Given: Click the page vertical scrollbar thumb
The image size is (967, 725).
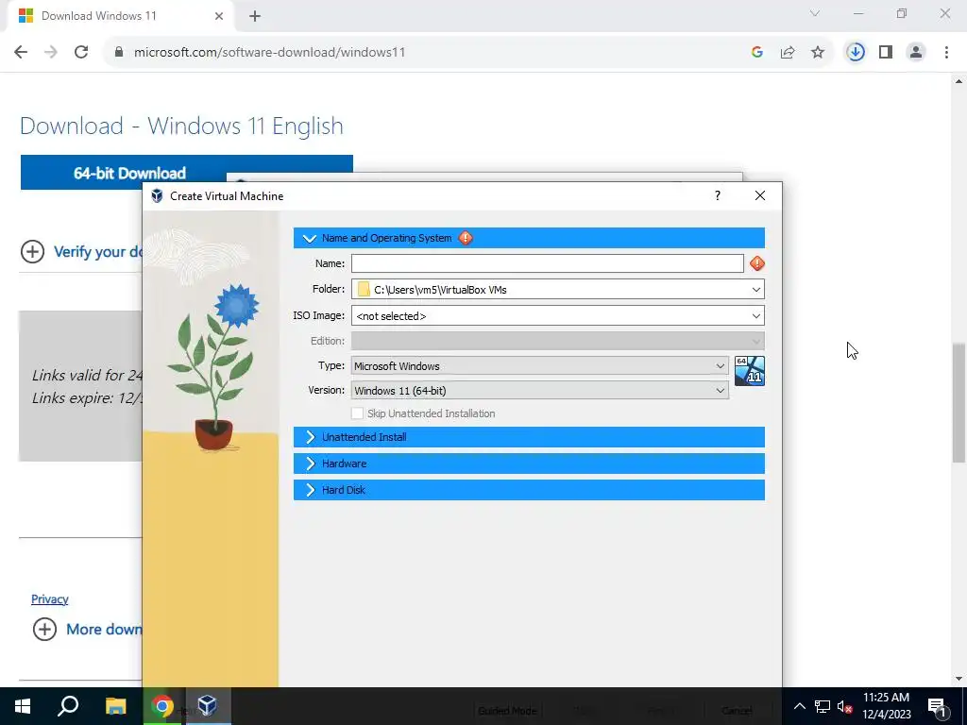Looking at the screenshot, I should (959, 402).
